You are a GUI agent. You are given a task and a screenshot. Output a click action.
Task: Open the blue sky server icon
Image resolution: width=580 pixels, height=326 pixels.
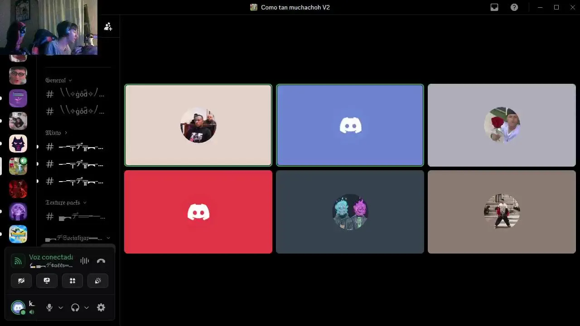(x=18, y=234)
